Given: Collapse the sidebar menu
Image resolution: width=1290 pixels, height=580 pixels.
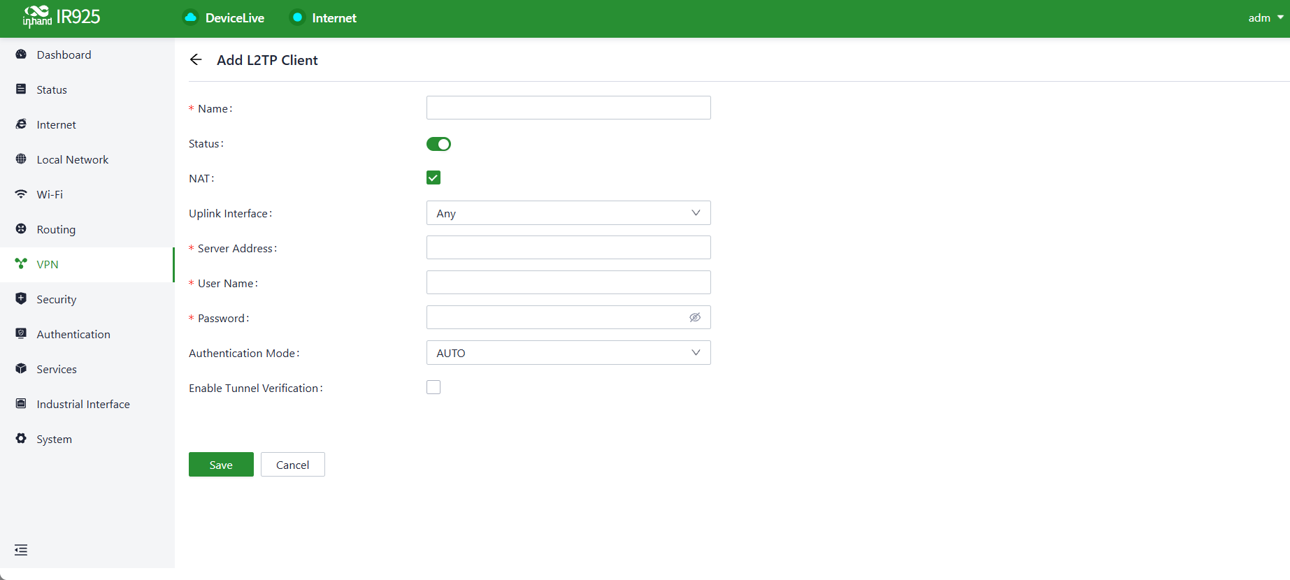Looking at the screenshot, I should (x=21, y=550).
